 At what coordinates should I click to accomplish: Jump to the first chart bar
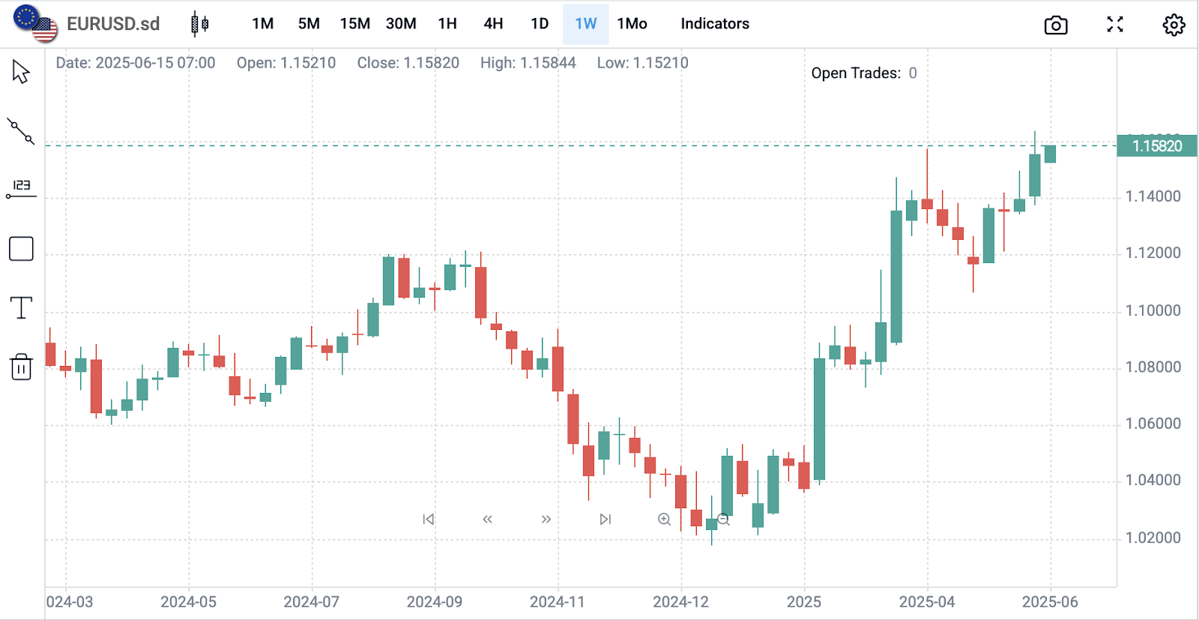click(x=428, y=519)
